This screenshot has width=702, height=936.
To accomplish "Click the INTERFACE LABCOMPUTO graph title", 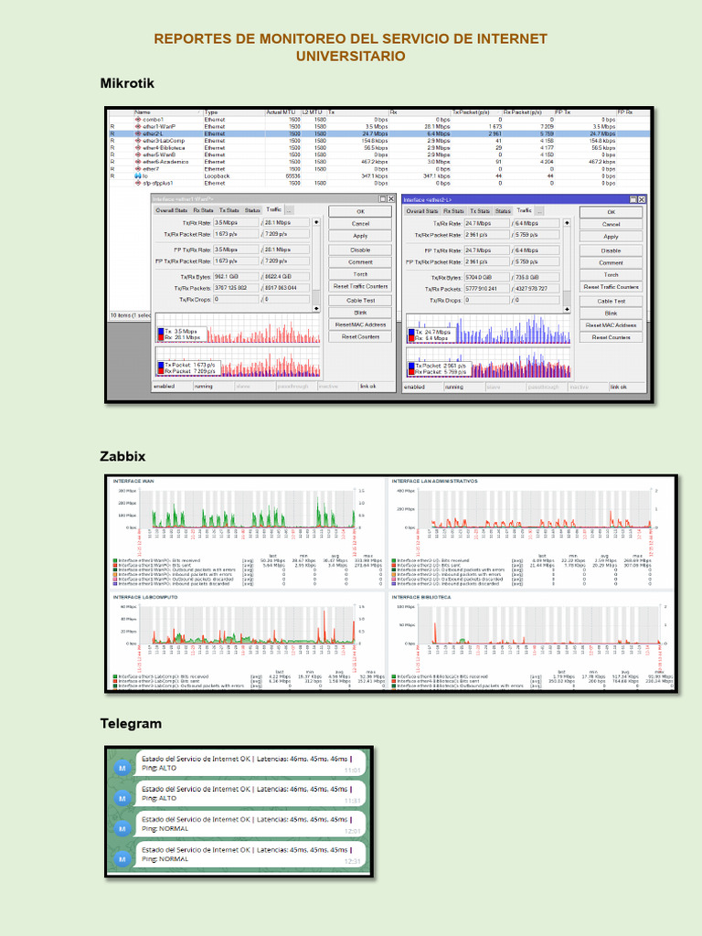I will (x=145, y=597).
